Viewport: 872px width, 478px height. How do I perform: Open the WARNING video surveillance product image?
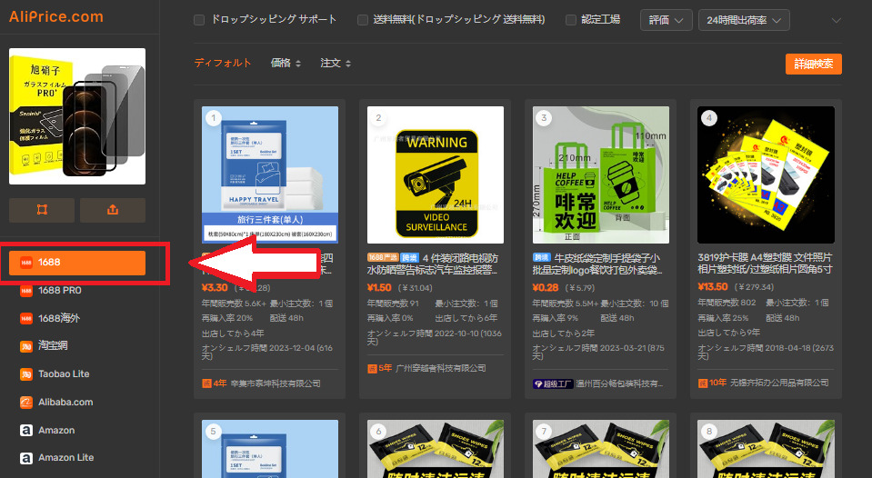(x=436, y=174)
